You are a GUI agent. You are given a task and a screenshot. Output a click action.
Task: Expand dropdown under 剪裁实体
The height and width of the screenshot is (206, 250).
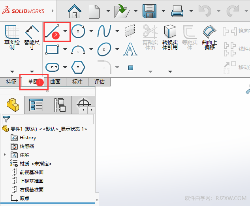click(x=150, y=71)
